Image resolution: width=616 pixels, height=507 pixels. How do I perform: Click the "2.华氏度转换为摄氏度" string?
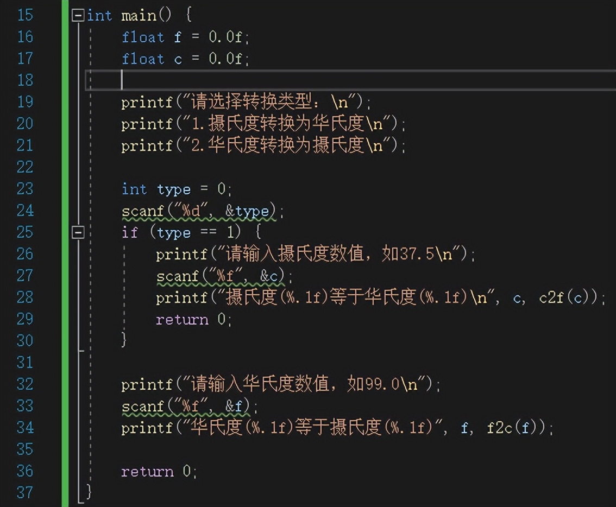[x=293, y=145]
